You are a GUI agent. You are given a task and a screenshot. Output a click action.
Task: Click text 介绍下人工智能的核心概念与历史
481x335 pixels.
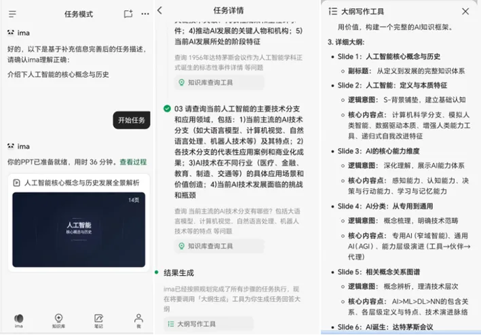click(58, 74)
